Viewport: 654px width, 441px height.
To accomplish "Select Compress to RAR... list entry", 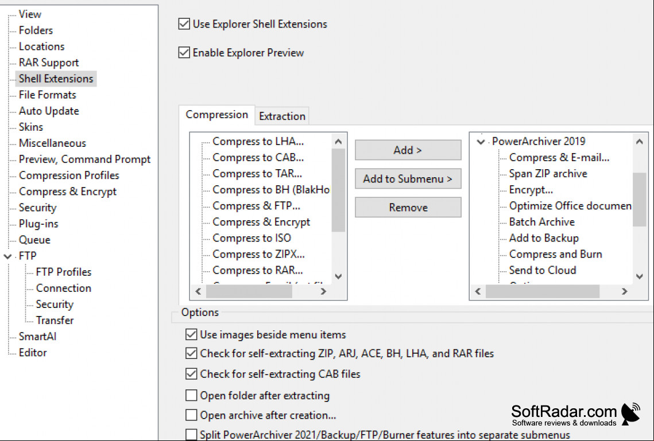I will point(258,270).
